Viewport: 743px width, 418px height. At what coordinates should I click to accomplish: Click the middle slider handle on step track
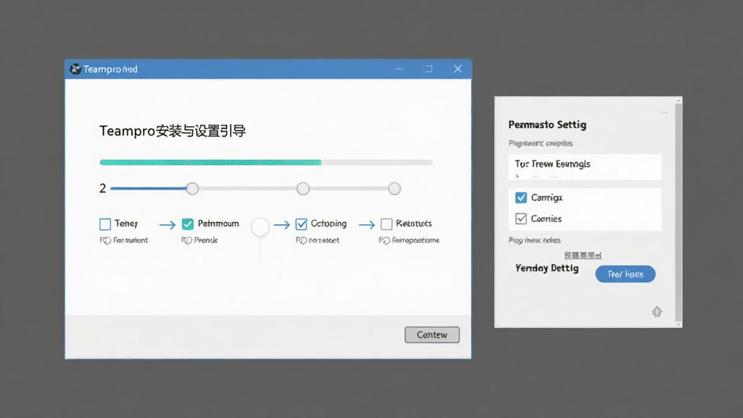303,189
